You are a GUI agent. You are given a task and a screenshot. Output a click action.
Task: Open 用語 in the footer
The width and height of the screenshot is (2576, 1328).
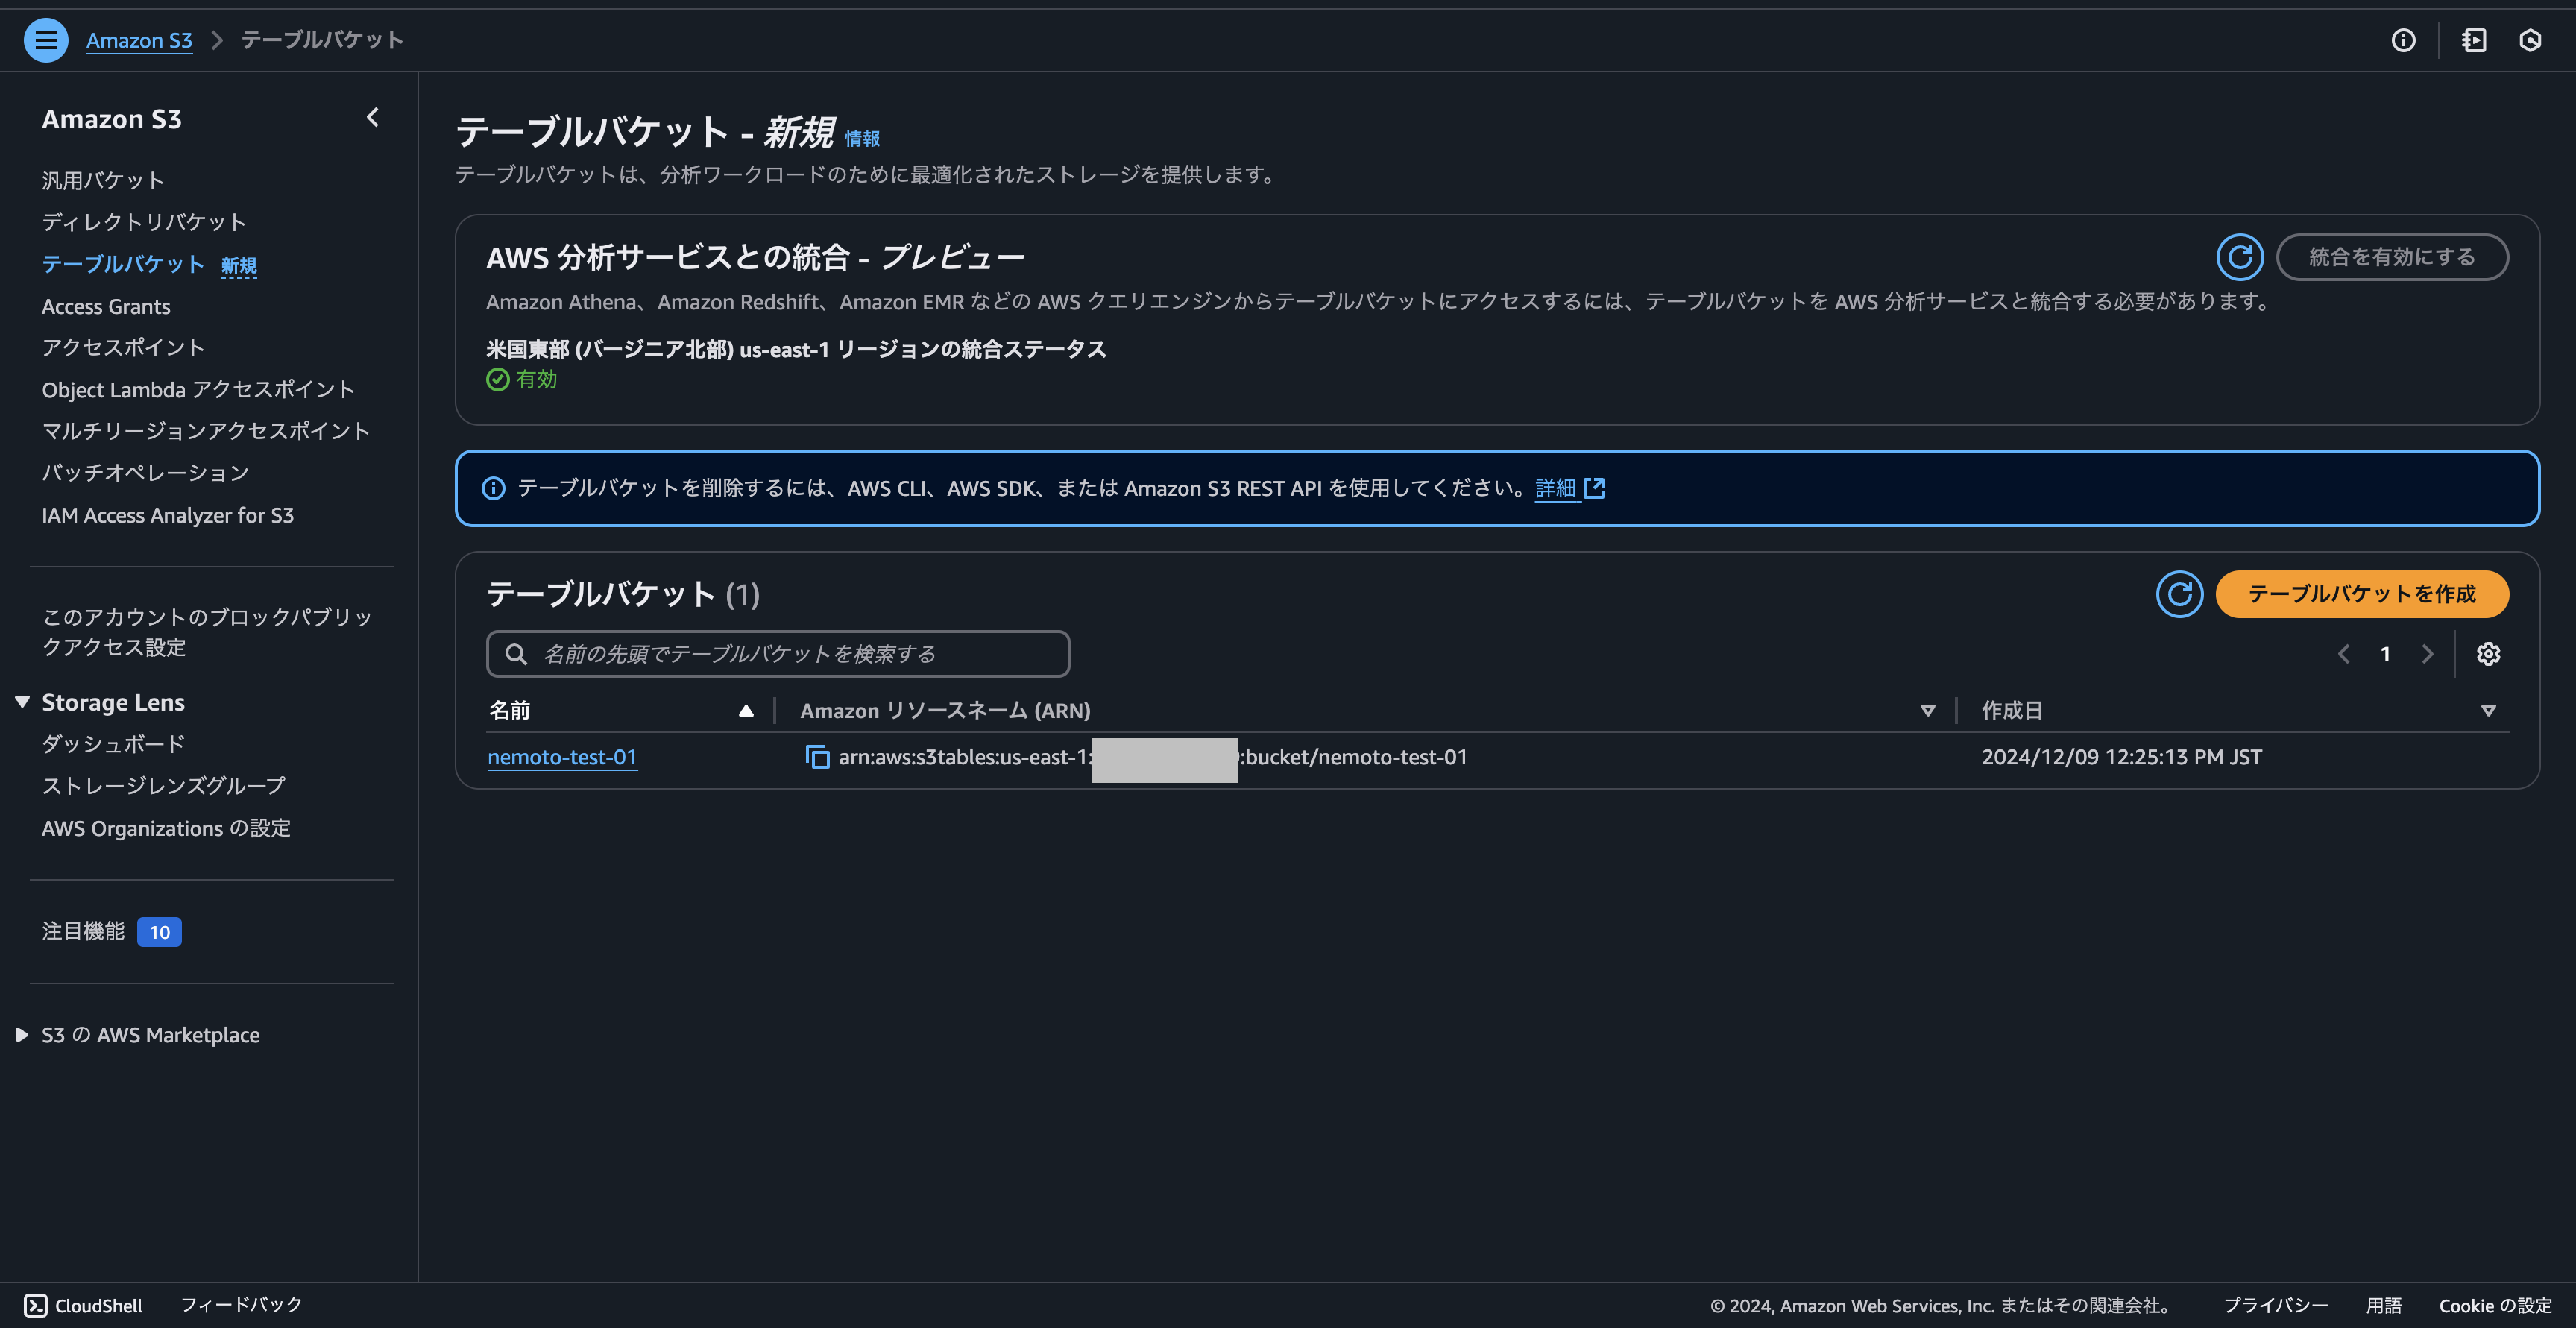pyautogui.click(x=2384, y=1305)
